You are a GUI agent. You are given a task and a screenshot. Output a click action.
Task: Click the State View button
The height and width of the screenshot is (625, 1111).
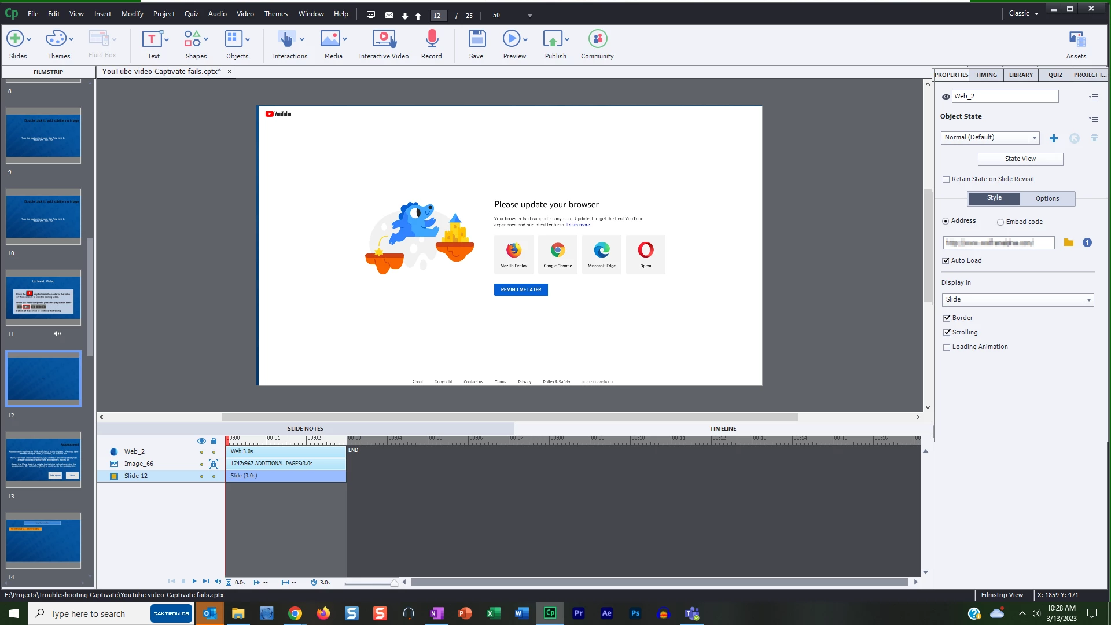pyautogui.click(x=1020, y=159)
